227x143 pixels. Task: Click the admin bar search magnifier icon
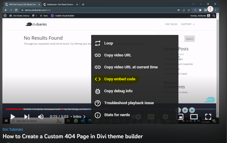coord(214,16)
